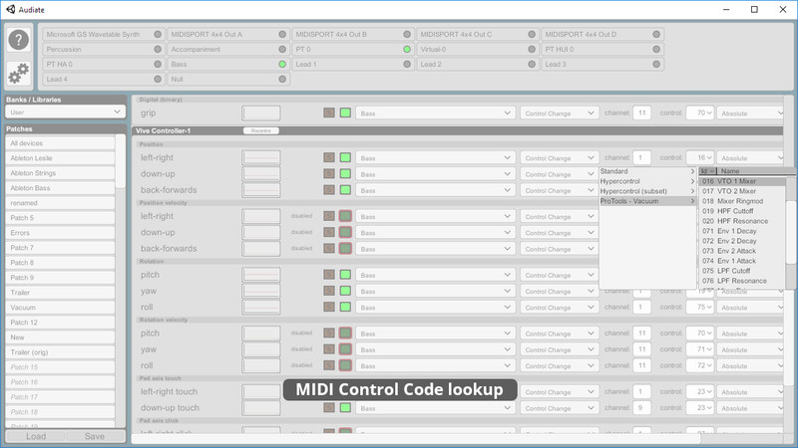Open Position left-right Bass device dropdown

point(435,158)
